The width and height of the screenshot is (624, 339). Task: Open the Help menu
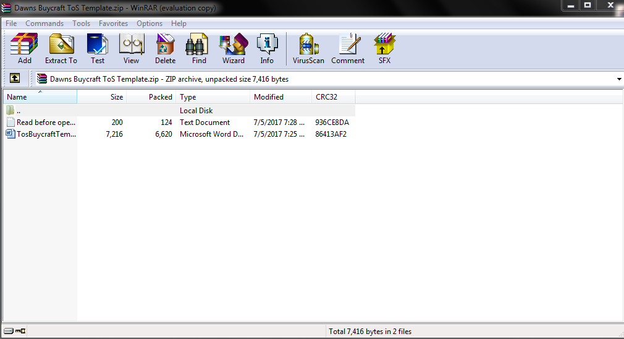(179, 24)
